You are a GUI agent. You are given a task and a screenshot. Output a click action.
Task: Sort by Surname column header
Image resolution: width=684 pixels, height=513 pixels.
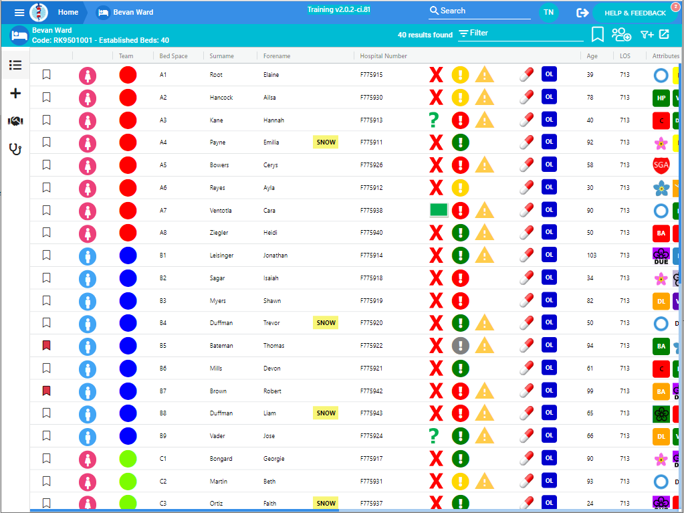point(221,56)
